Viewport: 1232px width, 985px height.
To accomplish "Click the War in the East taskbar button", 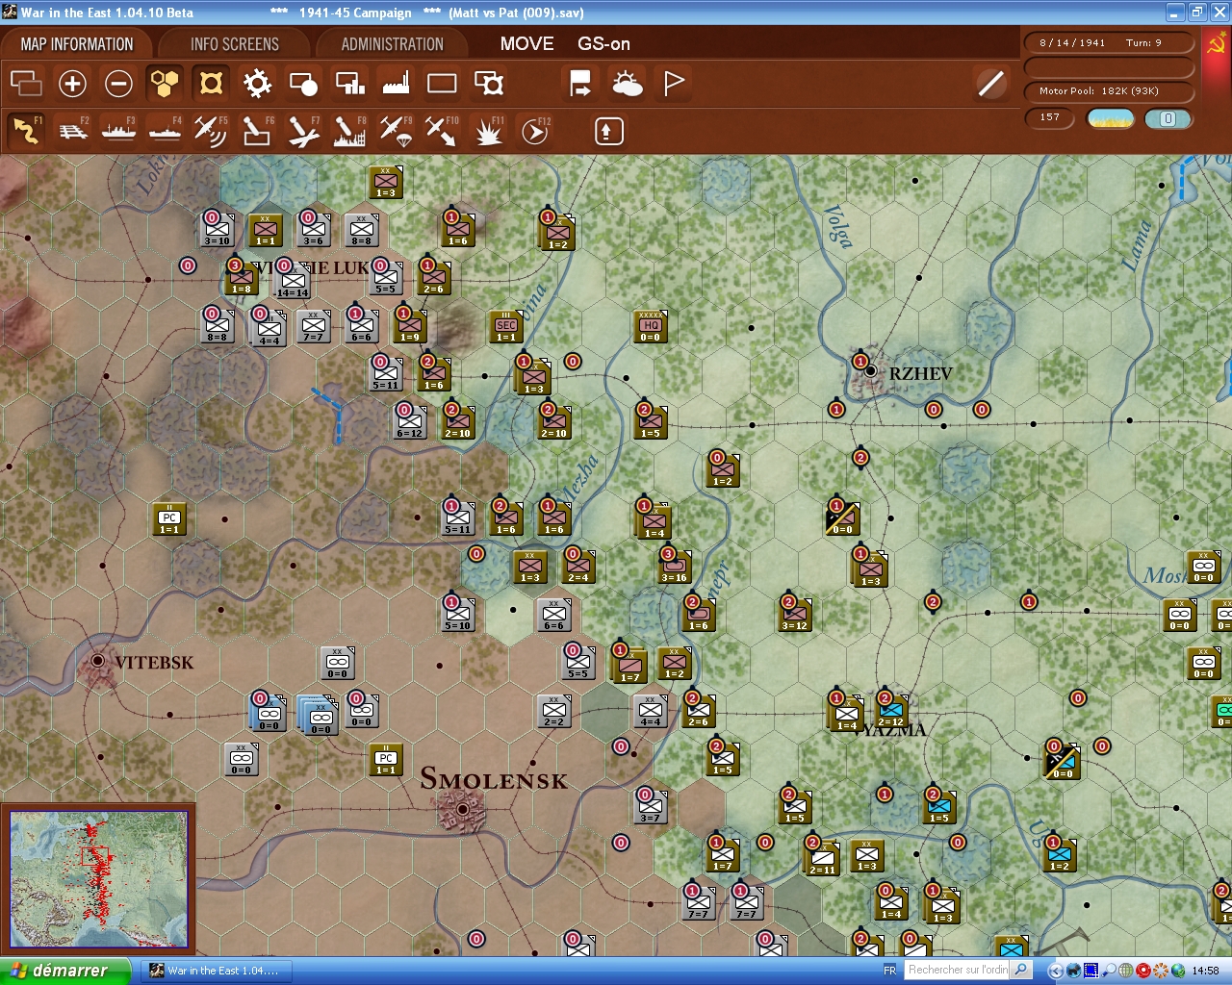I will pyautogui.click(x=215, y=971).
